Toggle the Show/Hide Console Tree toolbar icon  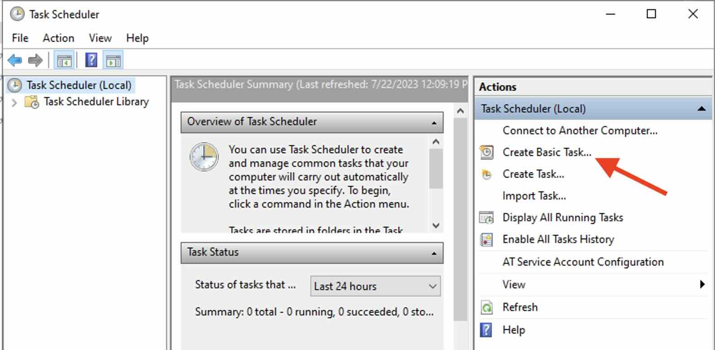click(x=64, y=59)
